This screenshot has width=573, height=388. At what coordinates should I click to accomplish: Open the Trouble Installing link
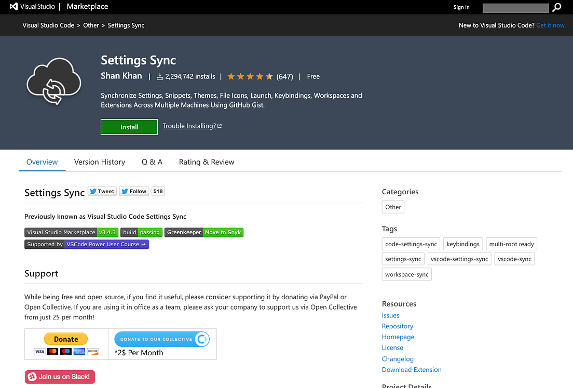(x=192, y=126)
